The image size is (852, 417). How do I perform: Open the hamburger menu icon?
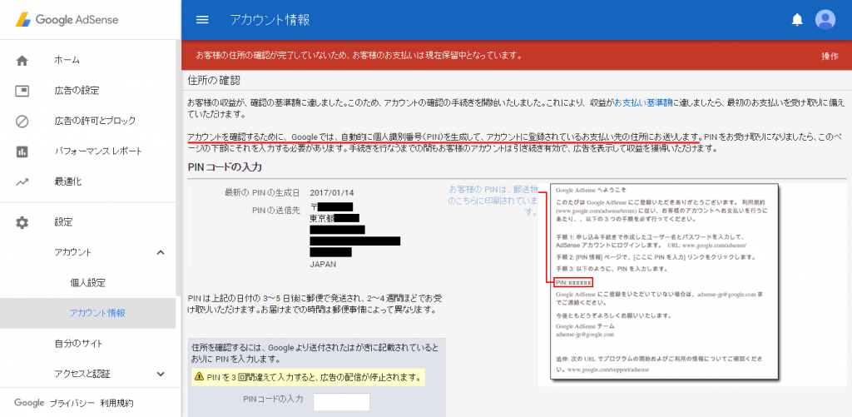202,20
